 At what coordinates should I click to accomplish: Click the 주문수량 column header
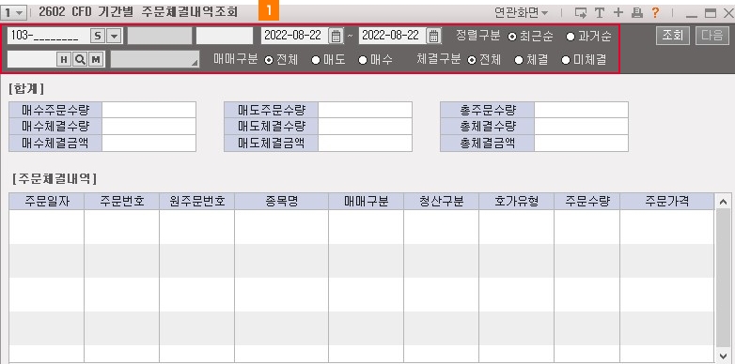coord(586,202)
